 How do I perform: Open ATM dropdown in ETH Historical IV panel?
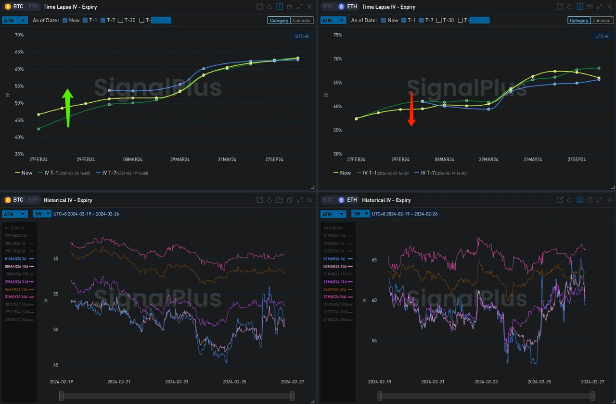[333, 214]
